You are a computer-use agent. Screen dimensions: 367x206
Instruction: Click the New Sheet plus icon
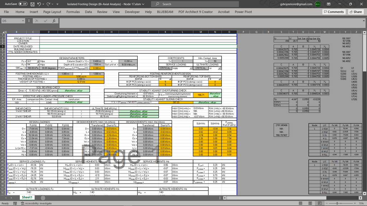point(43,198)
